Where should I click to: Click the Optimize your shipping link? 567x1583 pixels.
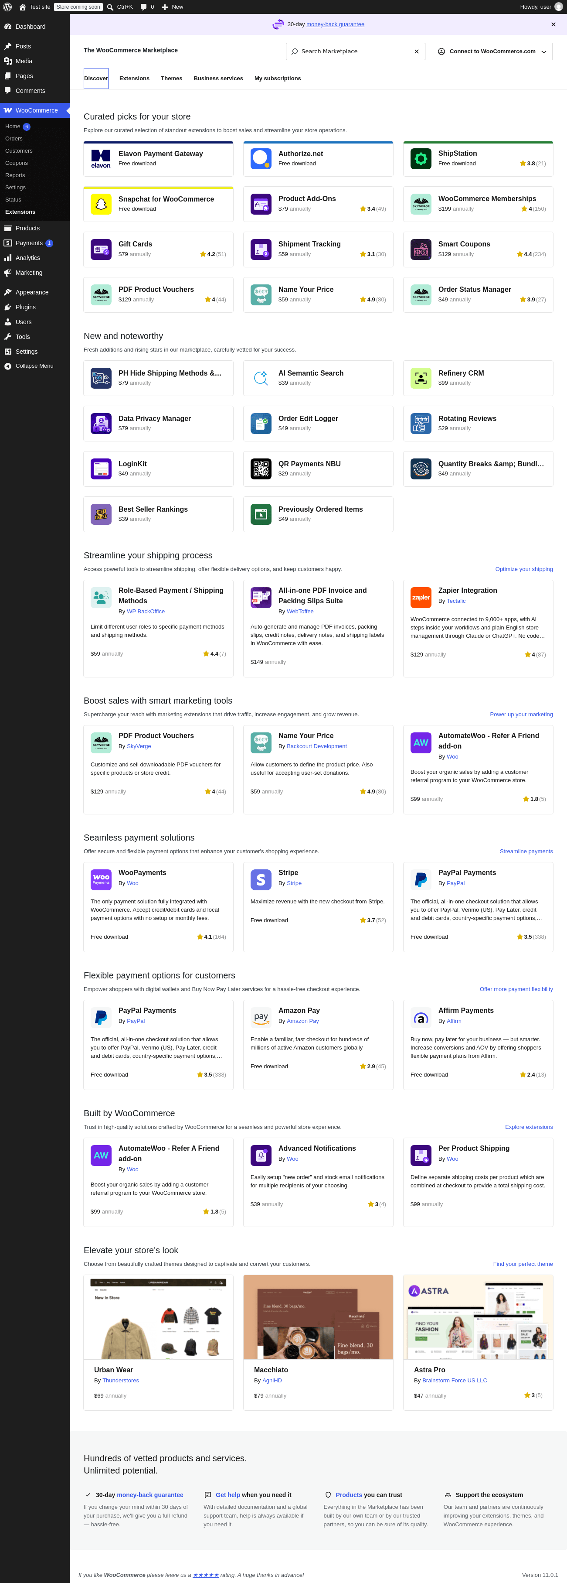(x=523, y=569)
